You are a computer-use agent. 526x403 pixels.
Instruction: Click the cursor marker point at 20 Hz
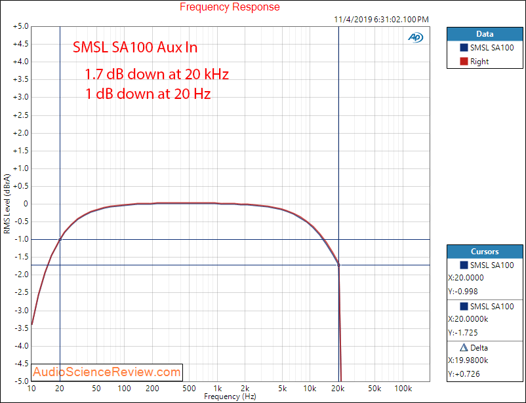click(60, 239)
